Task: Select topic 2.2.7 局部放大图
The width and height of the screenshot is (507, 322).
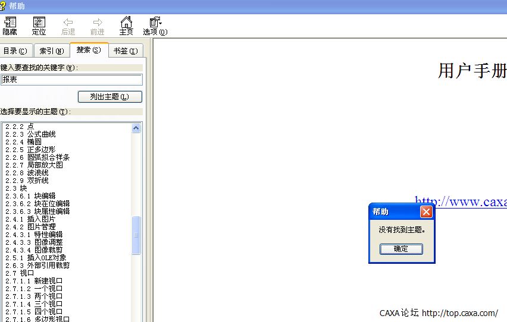Action: 34,165
